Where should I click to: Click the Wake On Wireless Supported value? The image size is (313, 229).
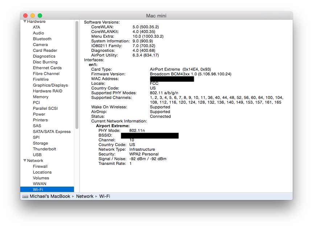[160, 107]
